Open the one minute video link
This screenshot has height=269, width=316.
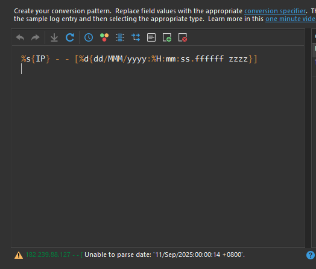point(291,19)
